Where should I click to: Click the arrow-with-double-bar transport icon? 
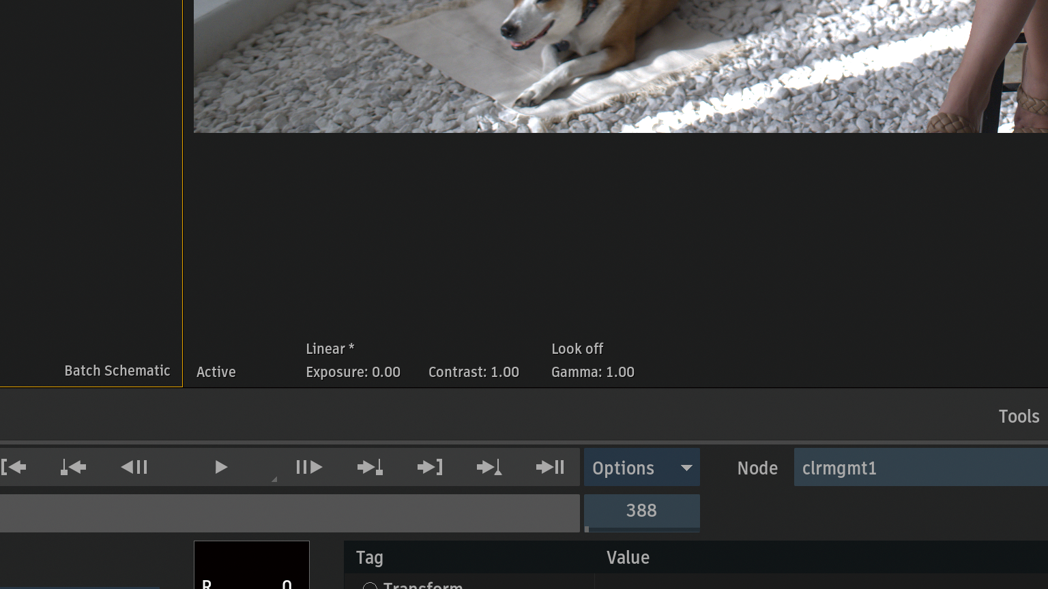pyautogui.click(x=550, y=467)
